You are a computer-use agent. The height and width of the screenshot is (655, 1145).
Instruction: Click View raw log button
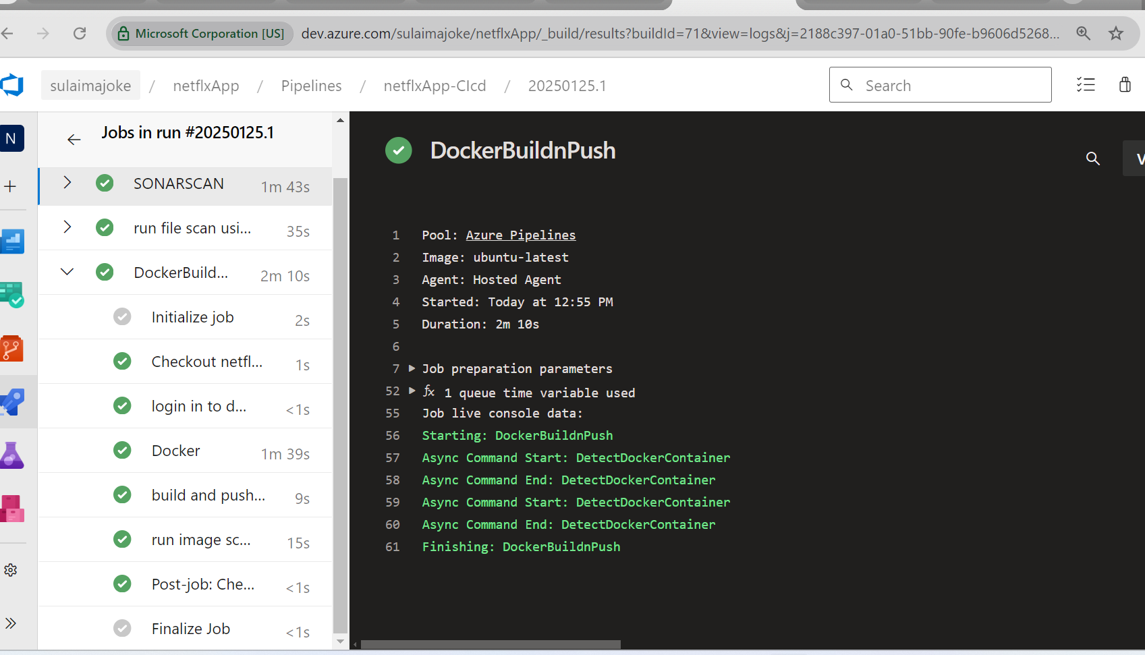click(1134, 159)
